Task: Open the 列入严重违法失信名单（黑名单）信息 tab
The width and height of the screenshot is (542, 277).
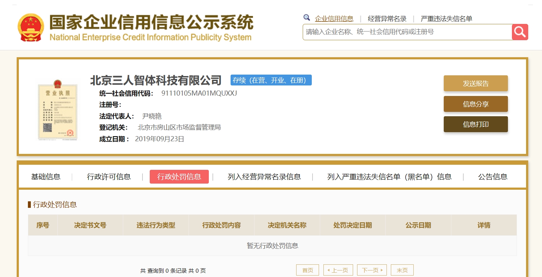Action: coord(389,177)
